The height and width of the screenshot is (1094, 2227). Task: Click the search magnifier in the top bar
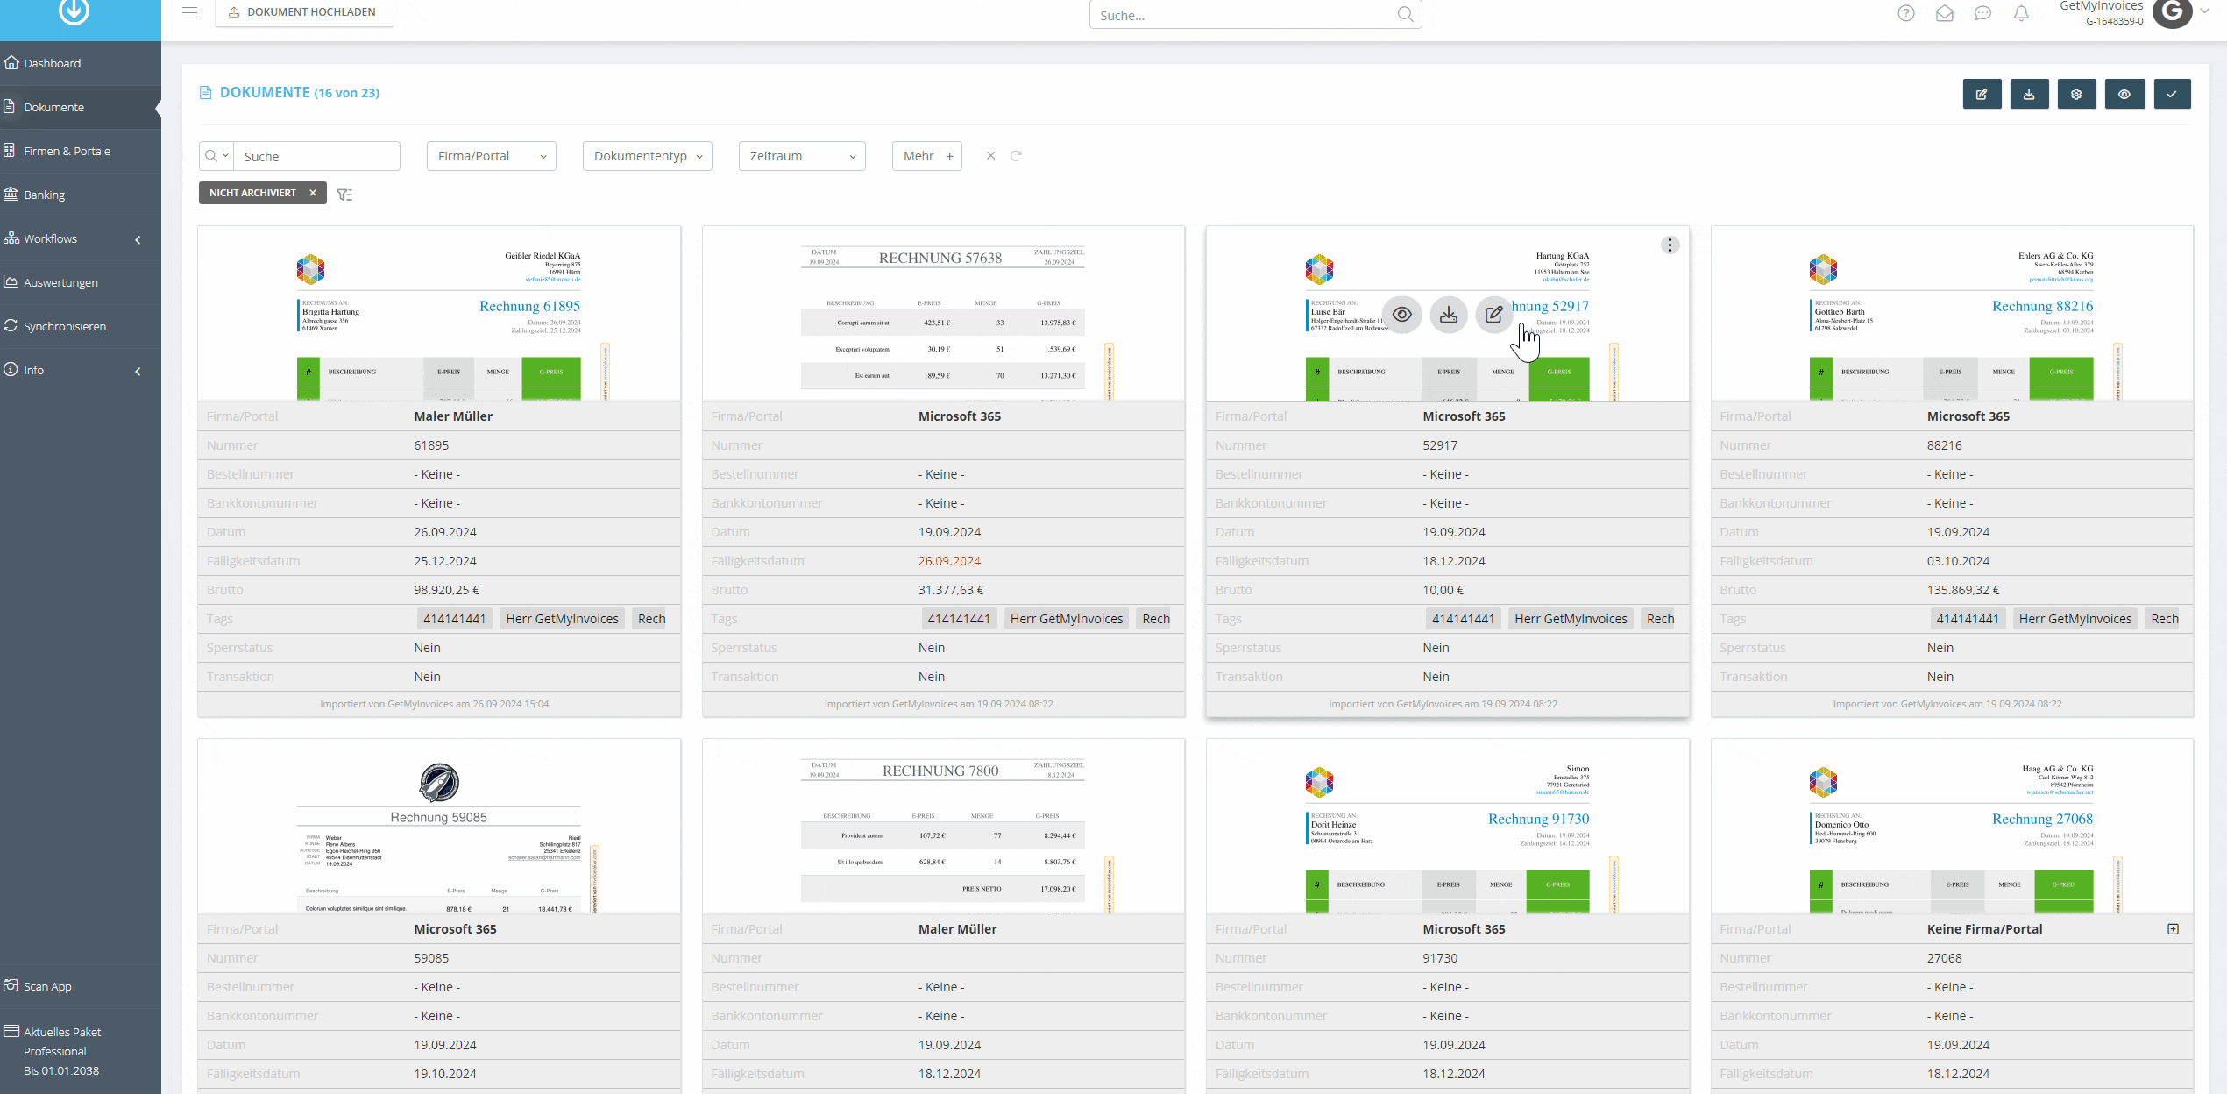click(x=1405, y=14)
